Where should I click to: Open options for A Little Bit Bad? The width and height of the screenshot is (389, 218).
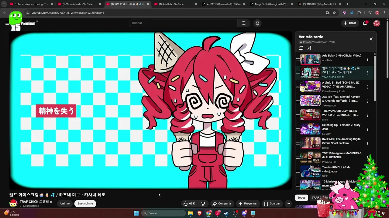click(368, 87)
